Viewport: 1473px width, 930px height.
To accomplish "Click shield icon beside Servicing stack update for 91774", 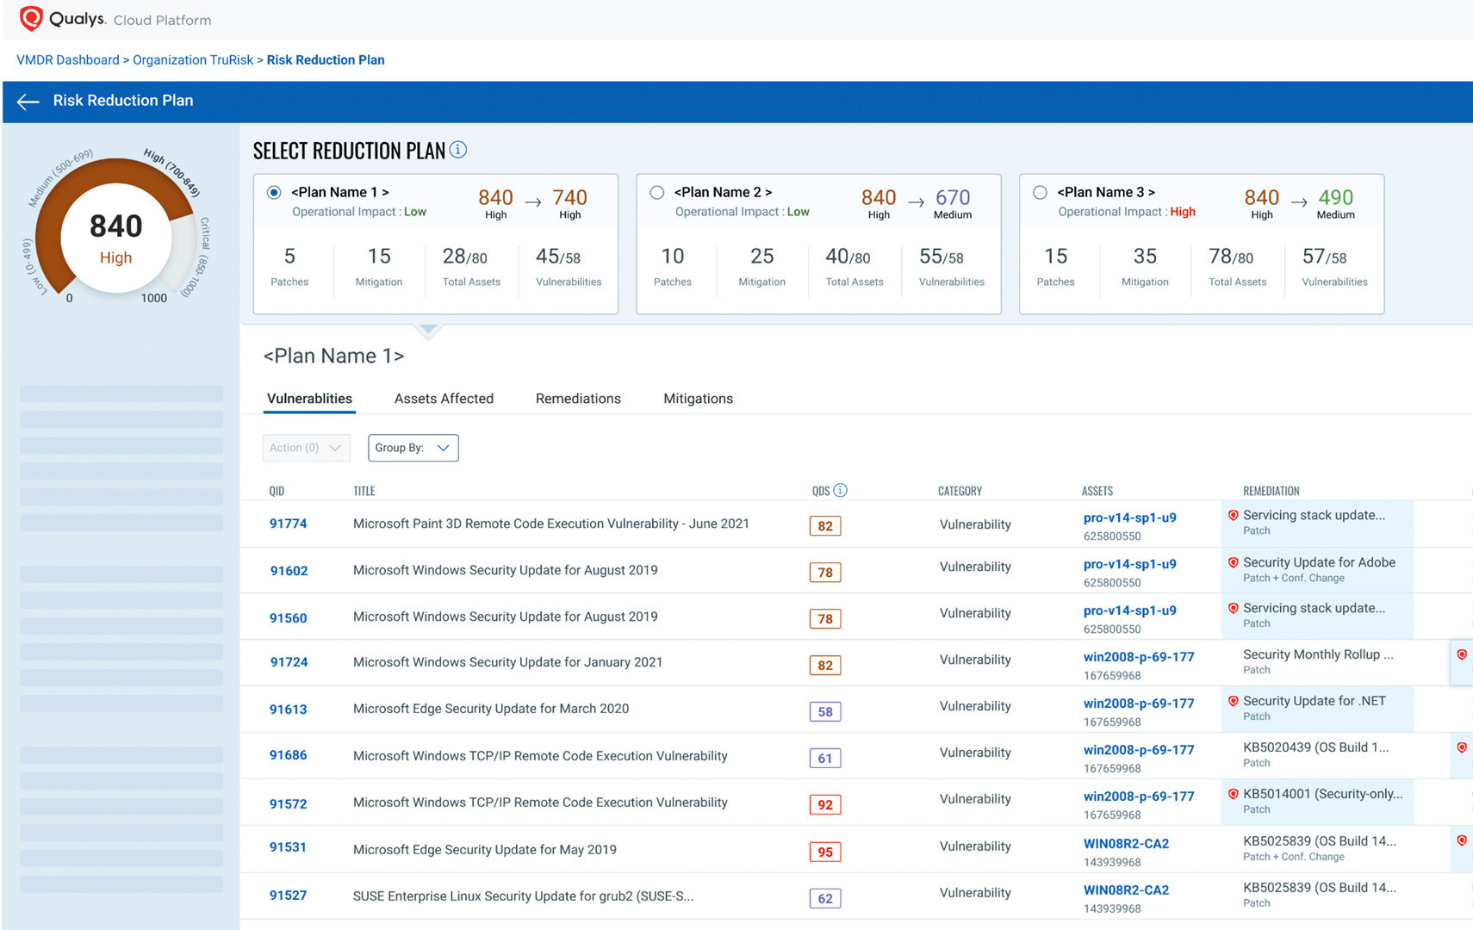I will pyautogui.click(x=1233, y=515).
